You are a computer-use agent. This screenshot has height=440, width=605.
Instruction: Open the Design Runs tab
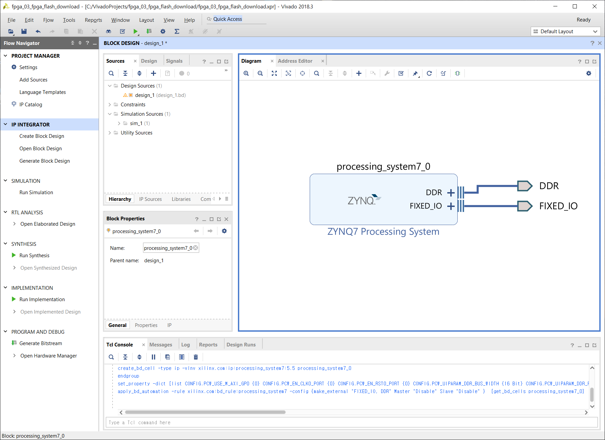(x=241, y=345)
